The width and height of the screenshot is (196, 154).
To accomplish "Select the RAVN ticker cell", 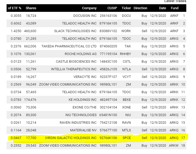I will [126, 123].
